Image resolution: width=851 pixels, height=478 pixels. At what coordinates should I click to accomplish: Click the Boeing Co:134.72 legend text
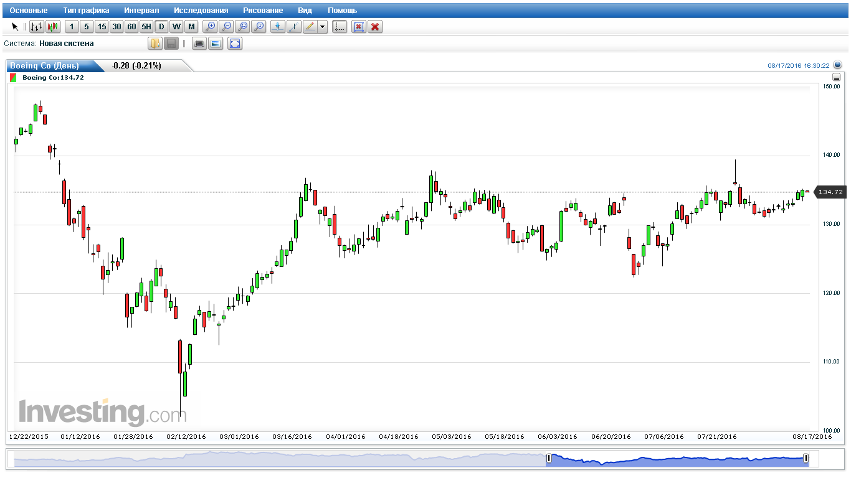point(53,78)
